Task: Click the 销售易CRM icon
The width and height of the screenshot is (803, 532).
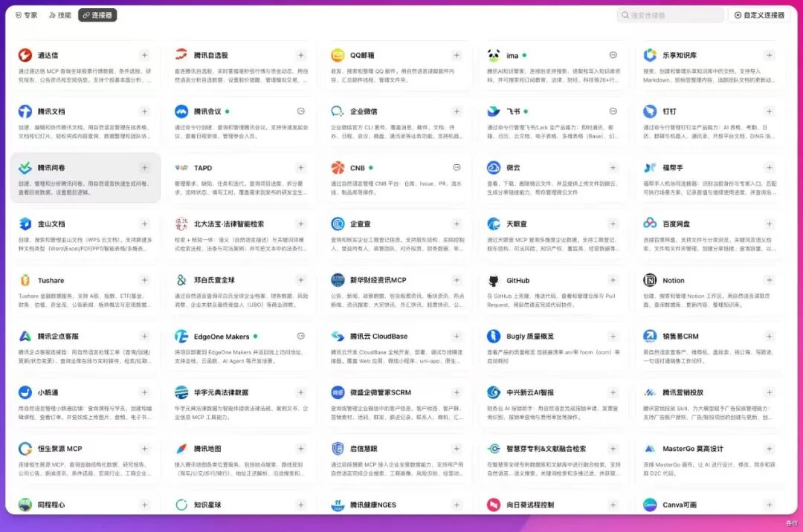Action: [650, 336]
